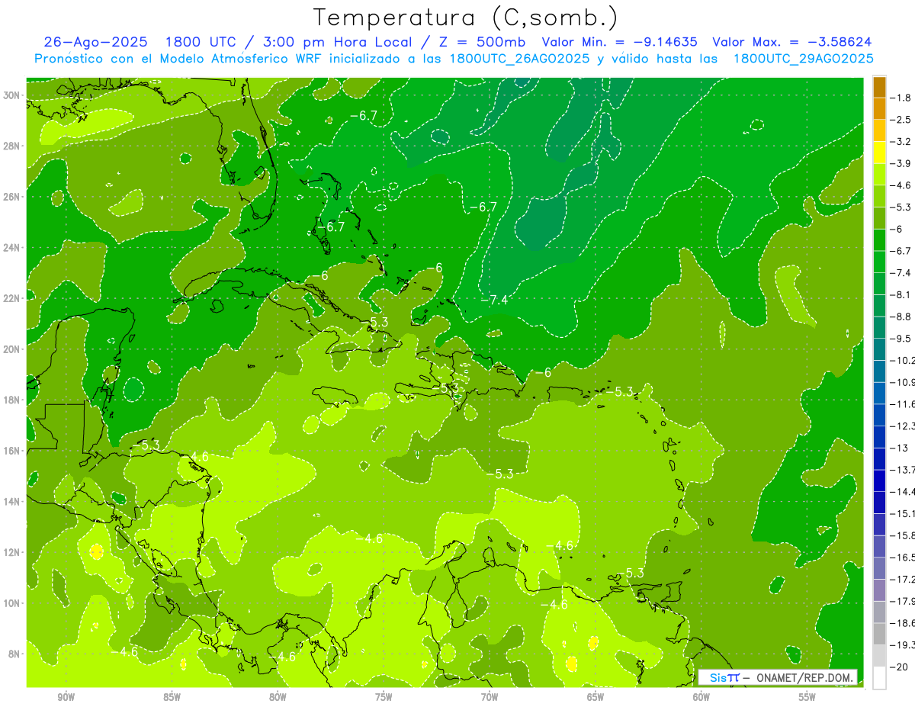Image resolution: width=915 pixels, height=707 pixels.
Task: Click the 26N latitude axis label
Action: pos(13,197)
